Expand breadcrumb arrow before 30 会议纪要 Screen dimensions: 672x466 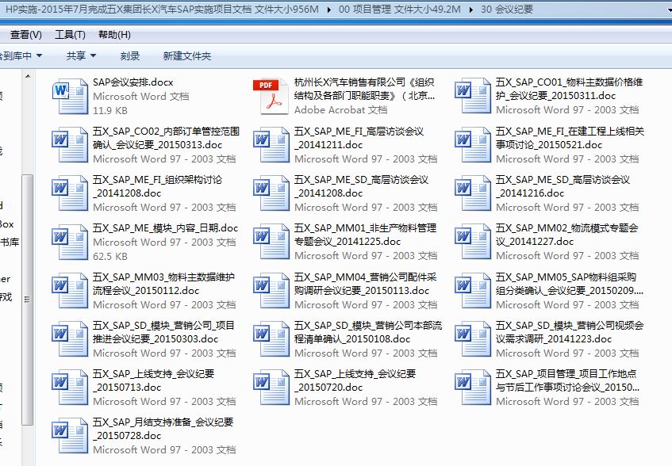(471, 10)
